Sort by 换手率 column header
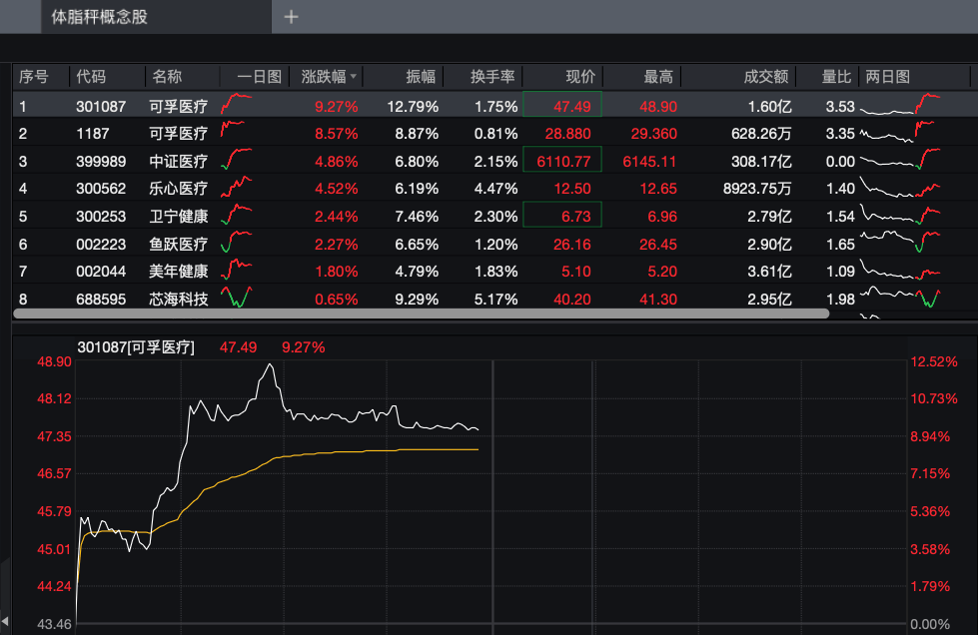This screenshot has height=635, width=978. tap(492, 77)
